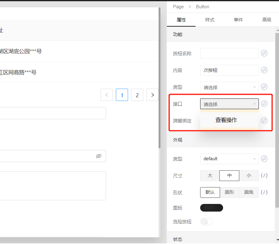The image size is (279, 244).
Task: Open the {/} expression editor for 尺寸
Action: click(x=264, y=176)
